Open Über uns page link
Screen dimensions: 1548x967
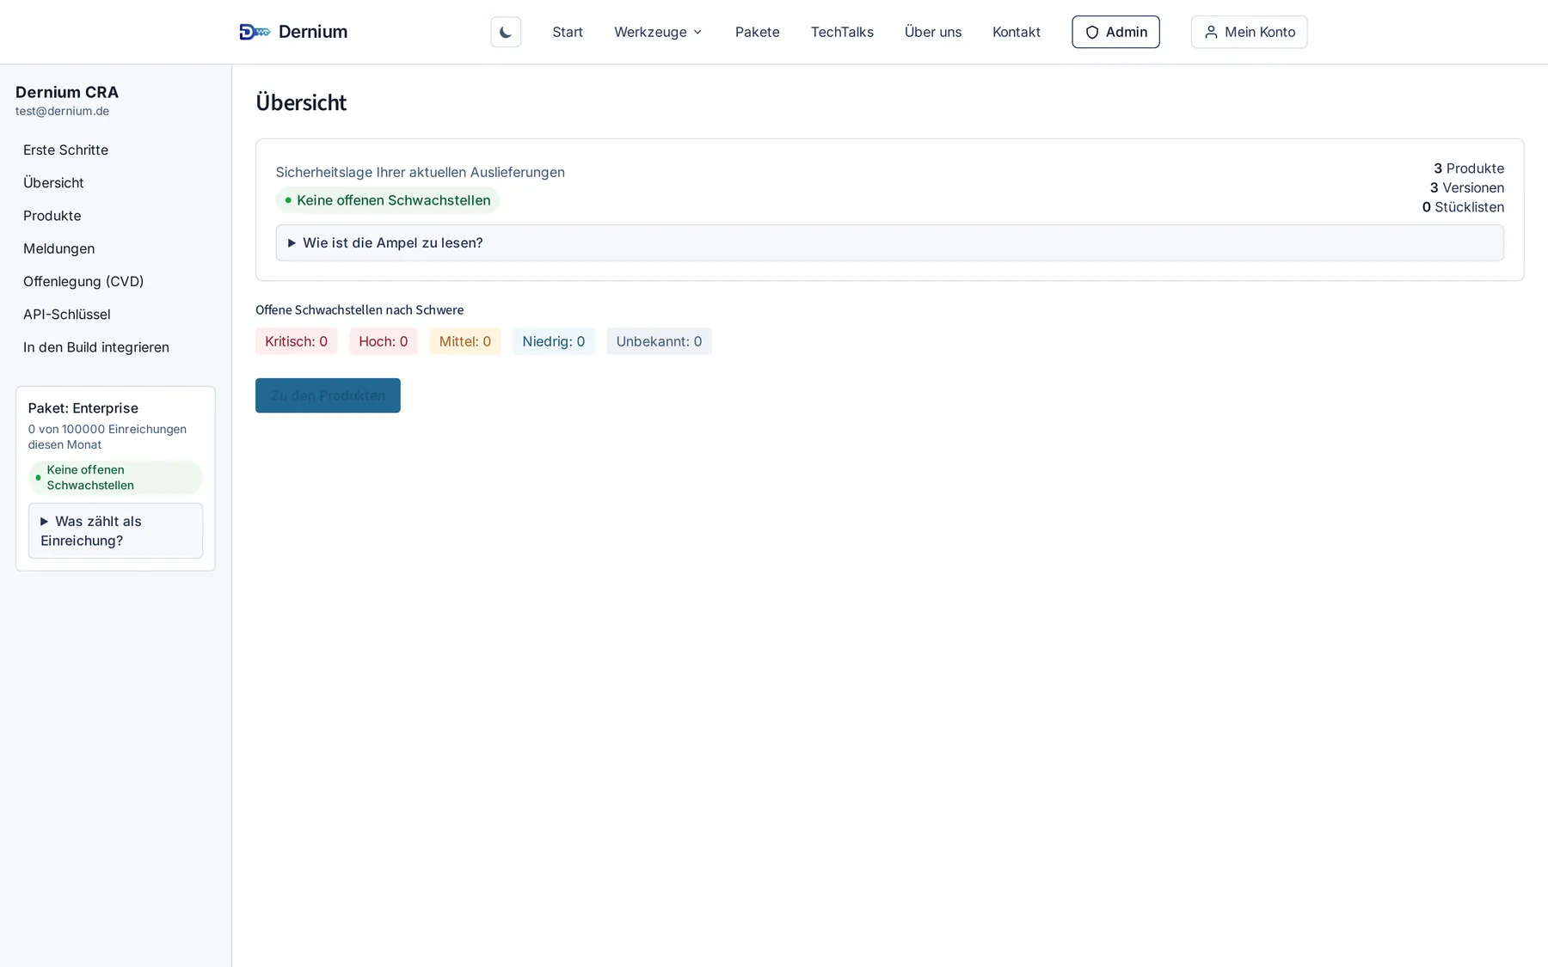933,32
